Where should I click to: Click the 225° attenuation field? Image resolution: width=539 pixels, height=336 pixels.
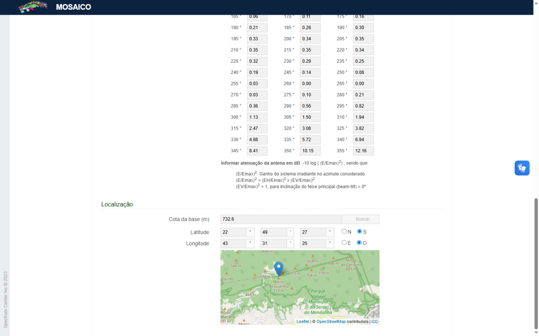coord(257,61)
